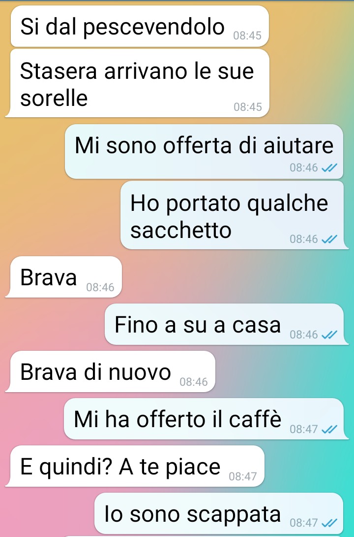This screenshot has width=354, height=537.
Task: Click the 08:45 timestamp on 'Si dal pescevendolo'
Action: (247, 35)
